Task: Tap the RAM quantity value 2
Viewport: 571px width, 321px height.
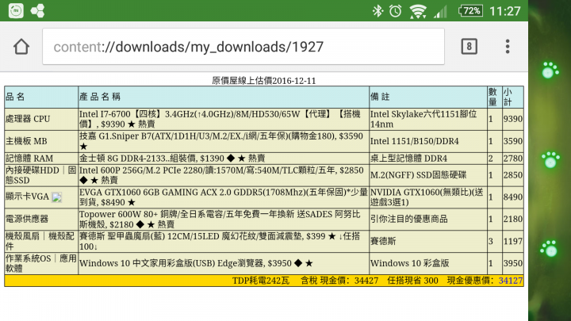Action: click(491, 159)
